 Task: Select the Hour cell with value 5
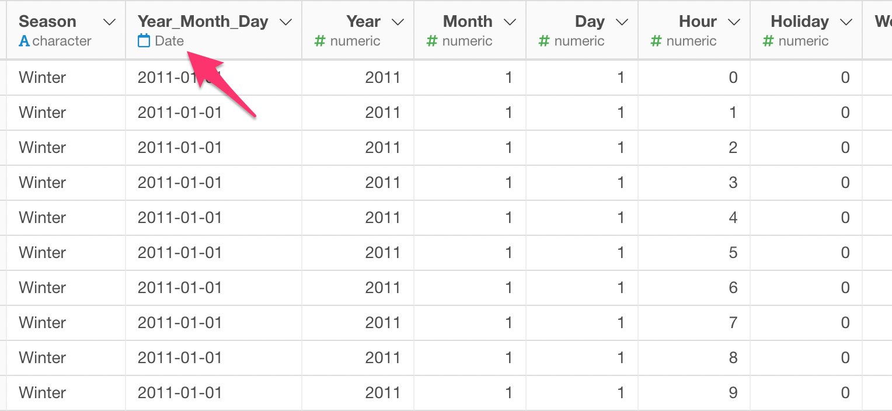coord(694,253)
